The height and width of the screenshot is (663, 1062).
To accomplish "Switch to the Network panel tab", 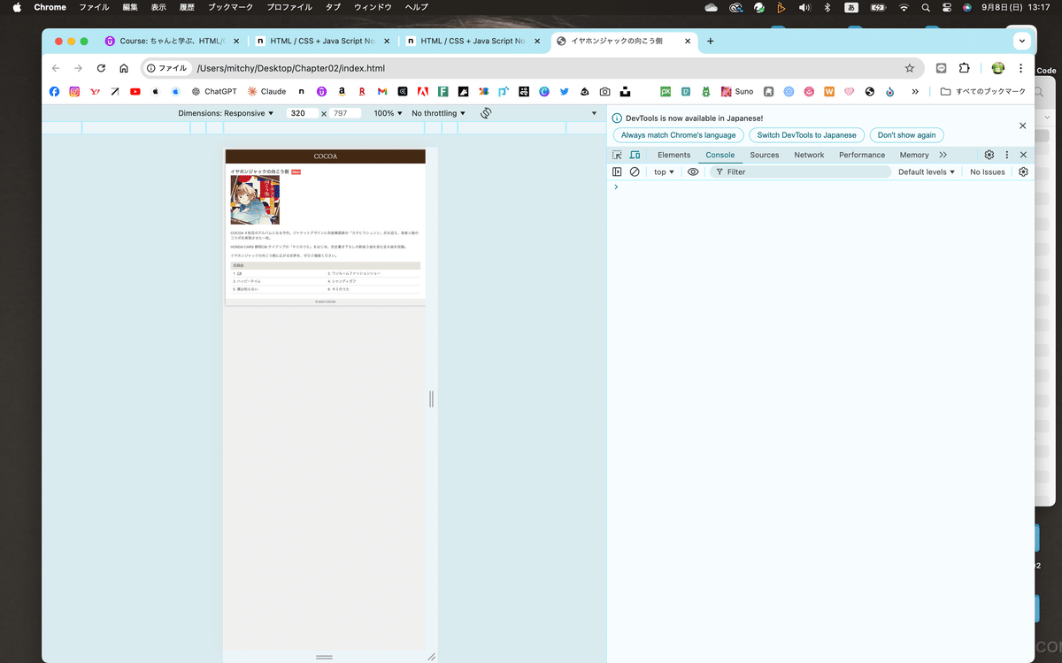I will [x=809, y=155].
